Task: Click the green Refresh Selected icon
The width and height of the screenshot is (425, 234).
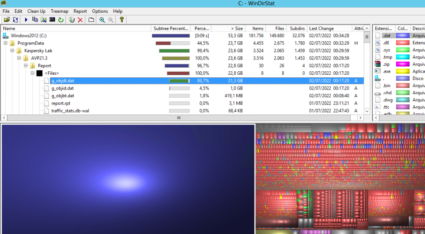Action: [x=61, y=20]
